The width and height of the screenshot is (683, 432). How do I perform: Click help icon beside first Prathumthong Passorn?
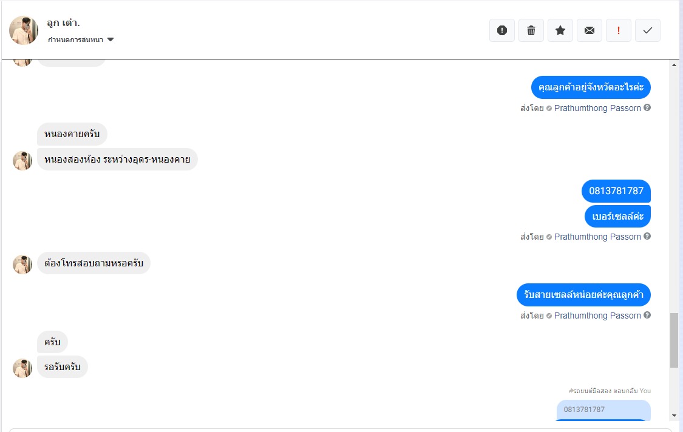point(647,108)
